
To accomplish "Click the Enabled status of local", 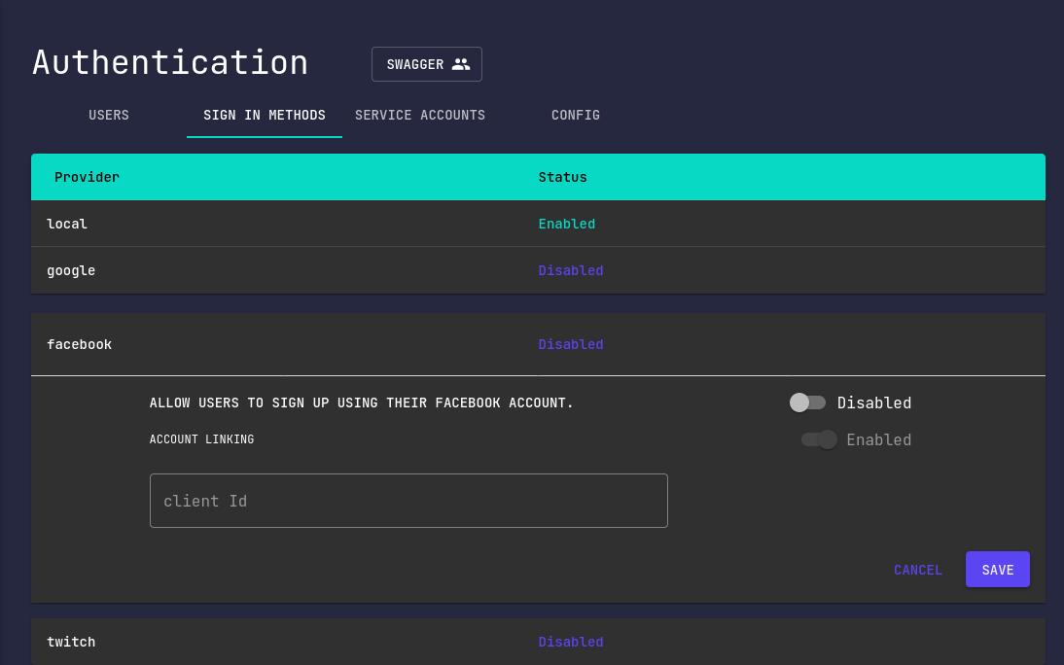I will coord(567,224).
